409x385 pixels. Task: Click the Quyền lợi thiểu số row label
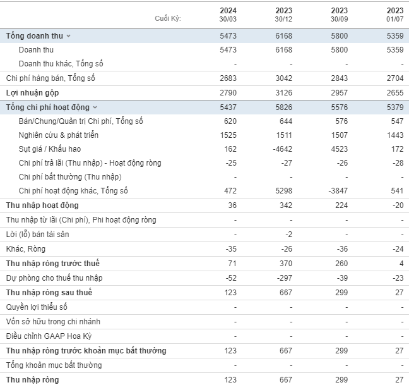tap(37, 307)
